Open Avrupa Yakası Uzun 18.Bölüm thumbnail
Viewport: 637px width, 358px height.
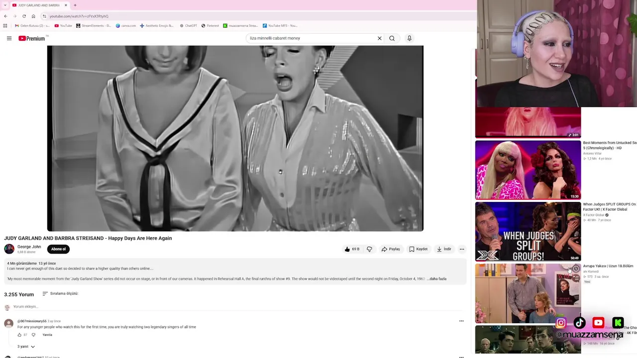point(528,293)
